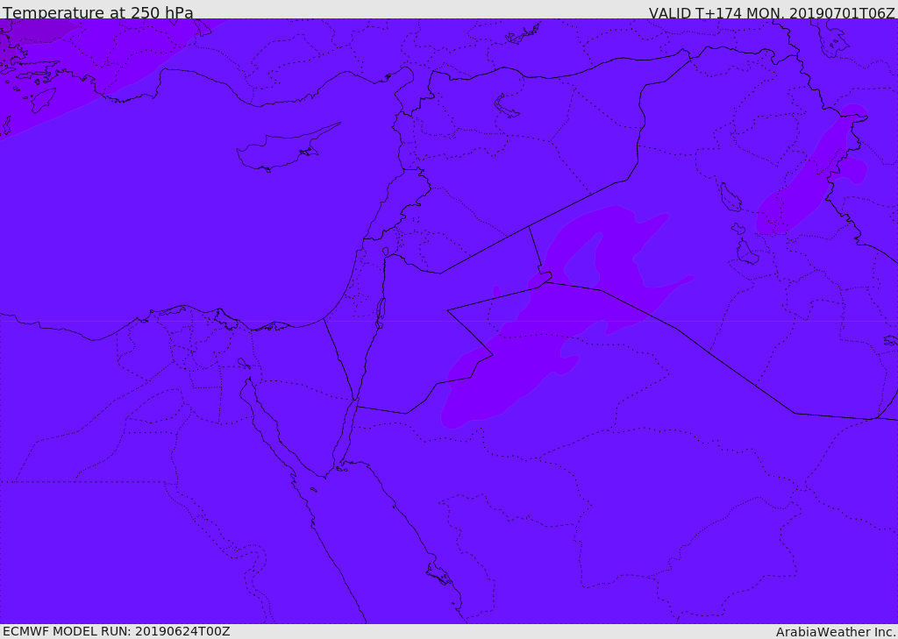Click the warm-temperature patch along the Iran-Iraq border
This screenshot has width=898, height=639.
pos(810,172)
